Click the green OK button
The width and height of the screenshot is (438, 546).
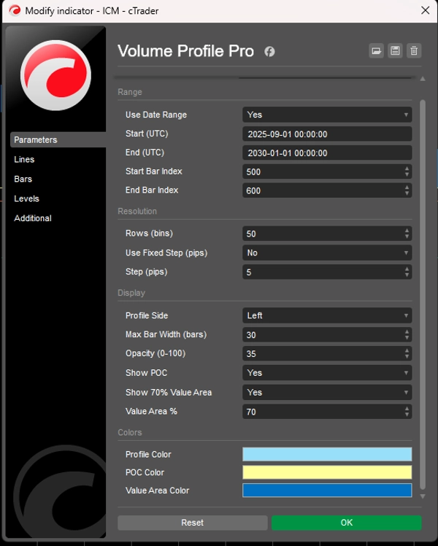pos(347,523)
